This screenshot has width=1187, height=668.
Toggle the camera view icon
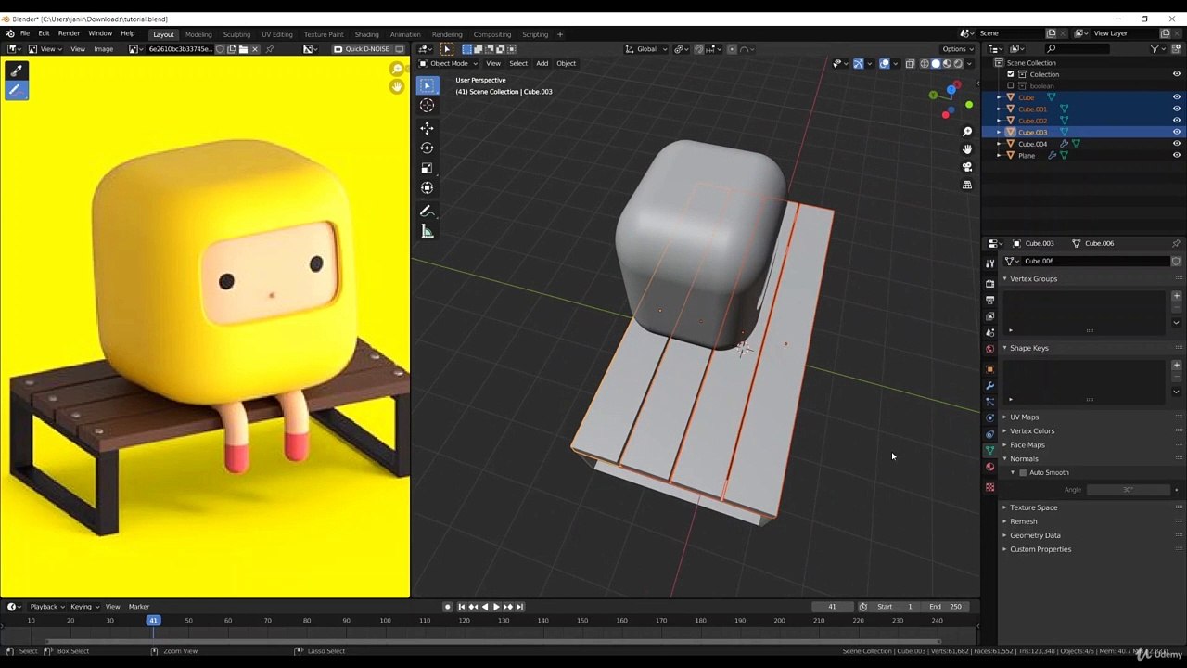(967, 167)
